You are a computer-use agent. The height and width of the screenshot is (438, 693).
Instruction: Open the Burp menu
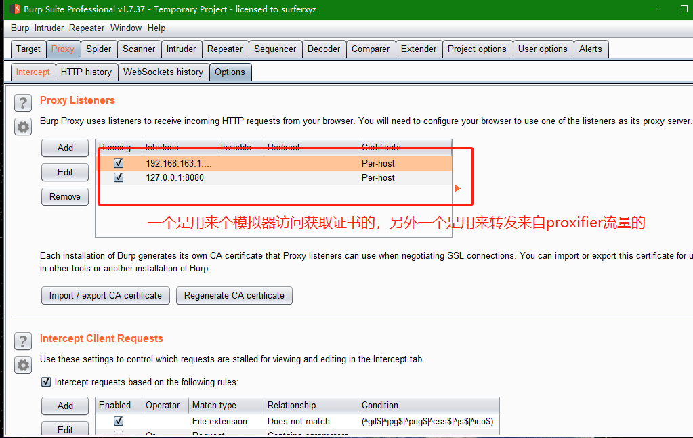20,28
